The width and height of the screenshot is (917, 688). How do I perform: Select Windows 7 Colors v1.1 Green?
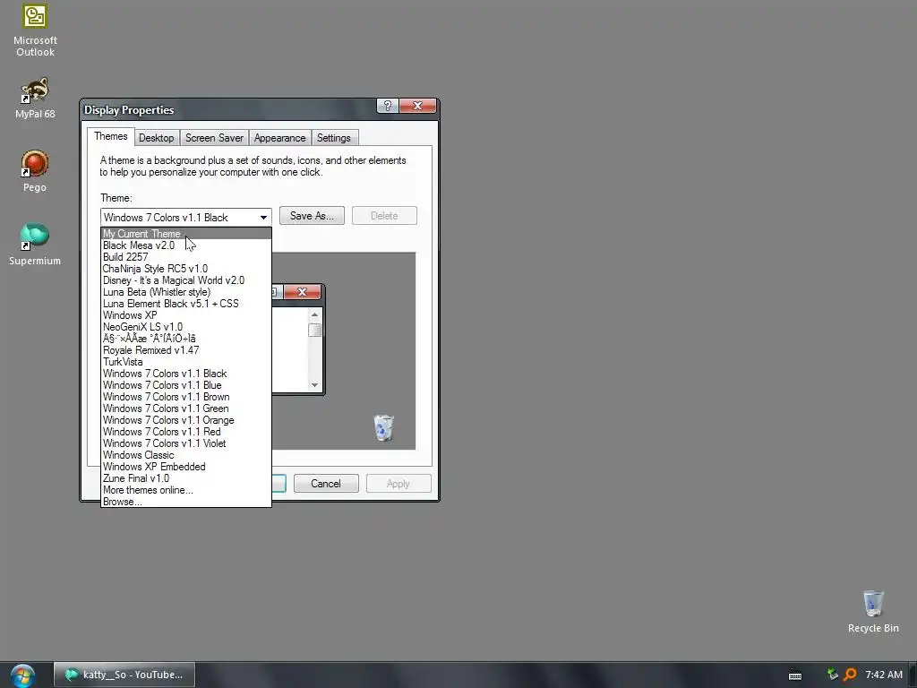186,408
